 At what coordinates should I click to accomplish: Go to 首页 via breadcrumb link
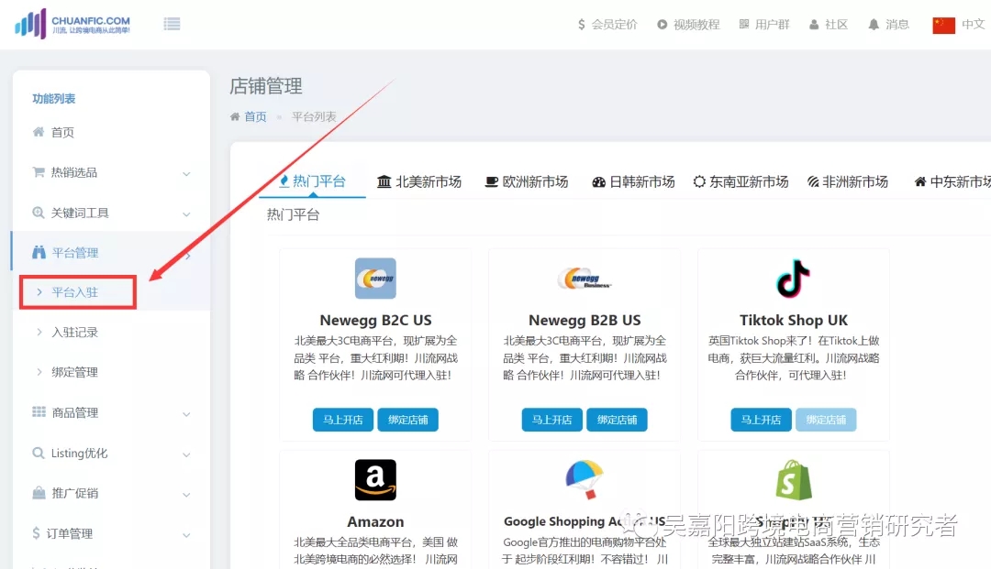coord(255,116)
